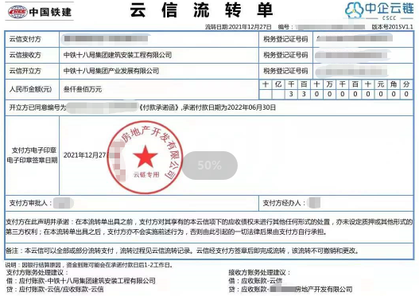Click the red star company seal

click(x=145, y=158)
